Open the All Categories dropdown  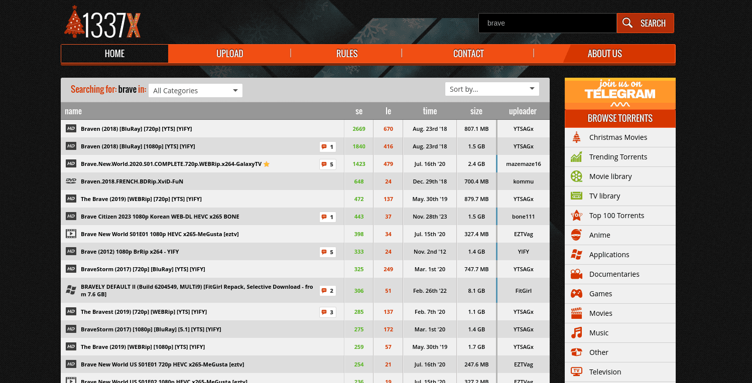[x=195, y=90]
